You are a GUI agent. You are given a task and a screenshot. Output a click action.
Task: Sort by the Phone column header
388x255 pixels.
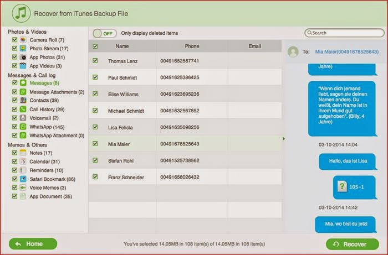(192, 46)
